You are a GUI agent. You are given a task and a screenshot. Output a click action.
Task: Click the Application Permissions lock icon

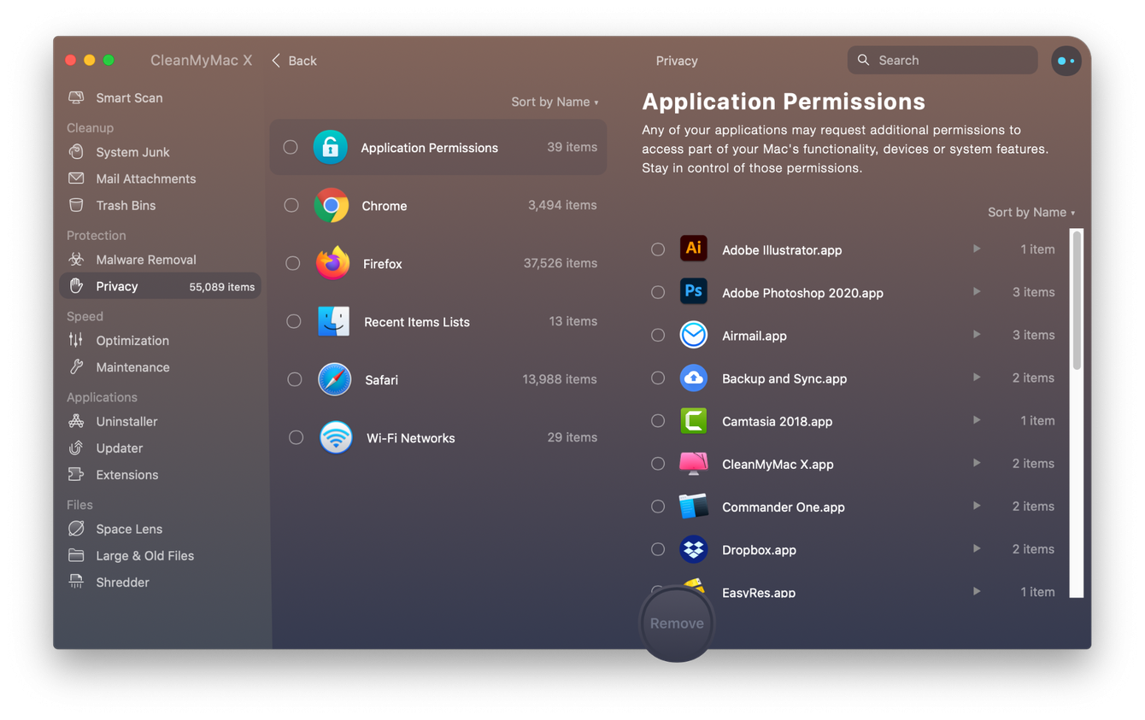[330, 147]
